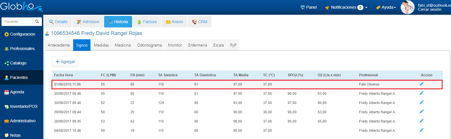
Task: Switch to the Medidas tab
Action: pos(101,45)
